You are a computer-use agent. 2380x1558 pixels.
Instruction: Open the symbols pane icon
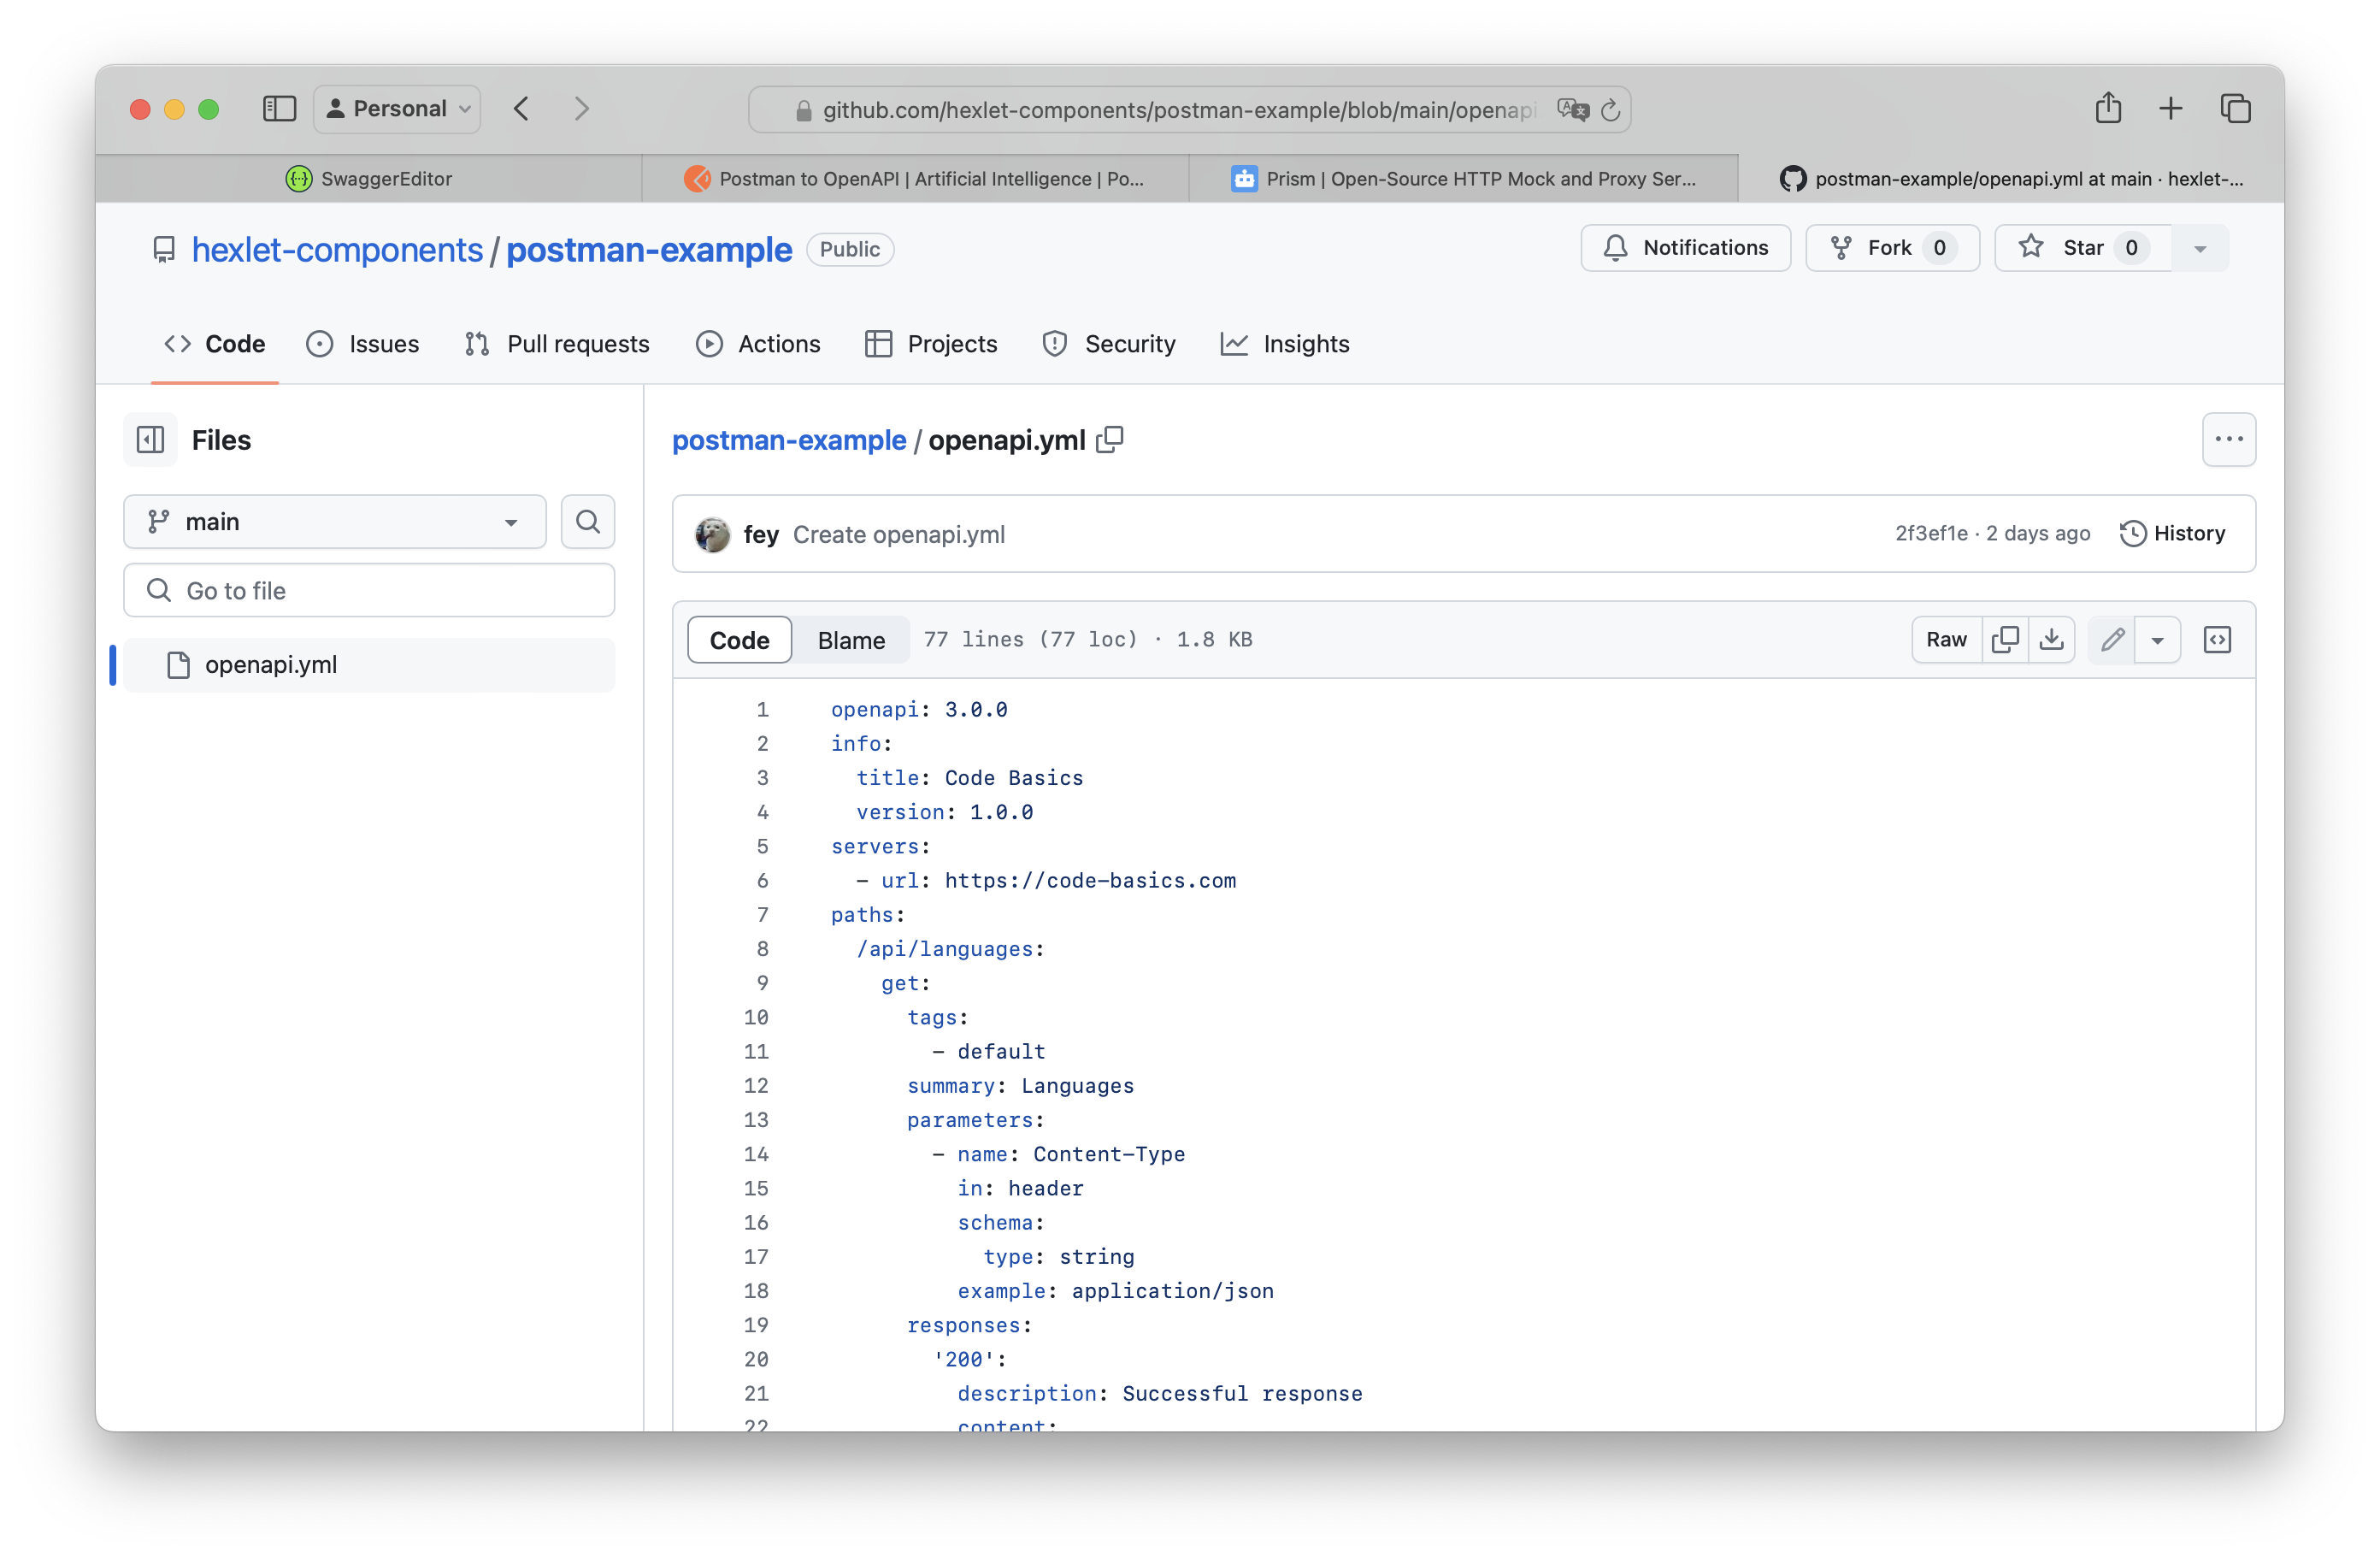[2218, 639]
